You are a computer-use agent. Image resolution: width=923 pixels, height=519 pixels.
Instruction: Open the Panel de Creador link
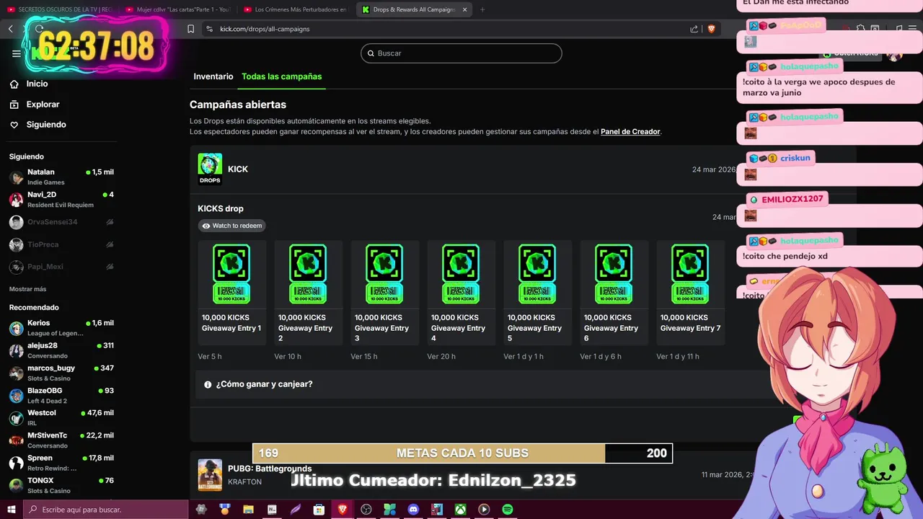pyautogui.click(x=630, y=132)
